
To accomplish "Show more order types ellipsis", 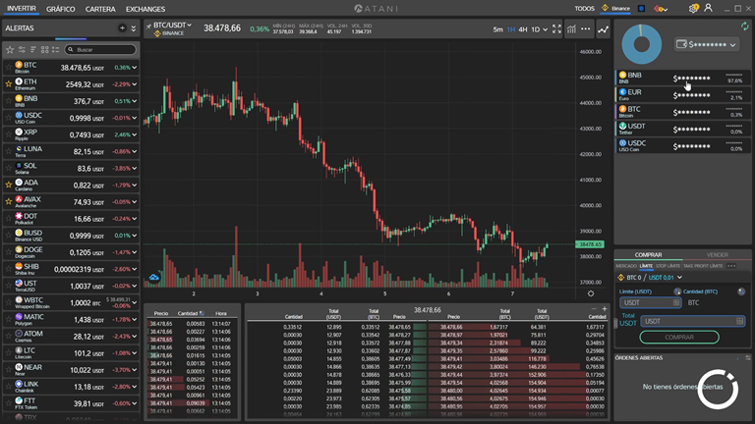I will [731, 266].
